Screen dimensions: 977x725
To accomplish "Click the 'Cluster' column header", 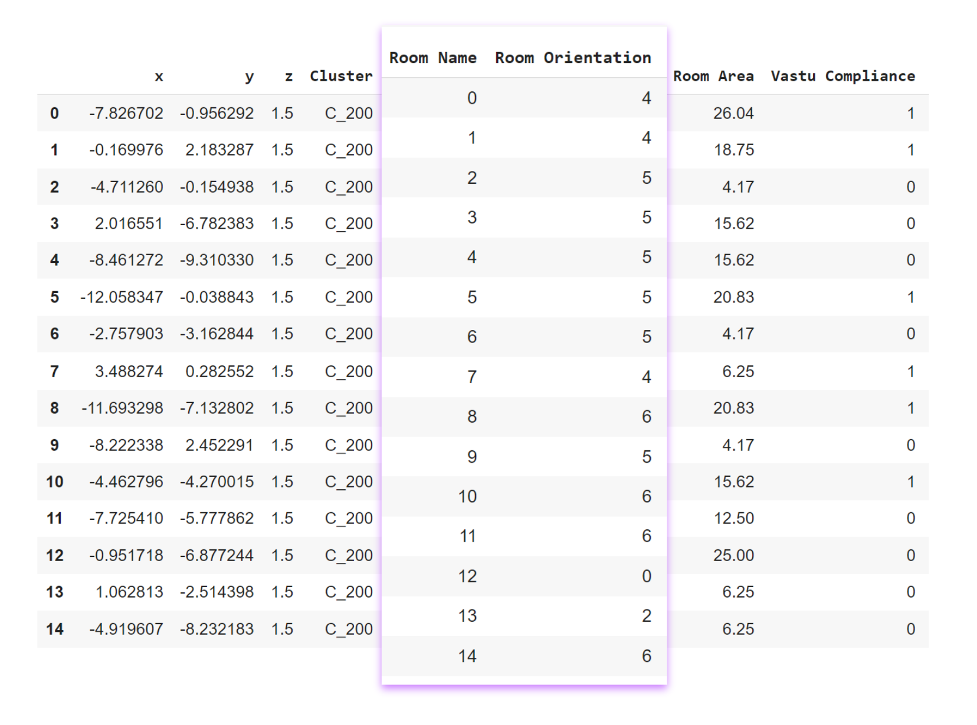I will click(341, 76).
